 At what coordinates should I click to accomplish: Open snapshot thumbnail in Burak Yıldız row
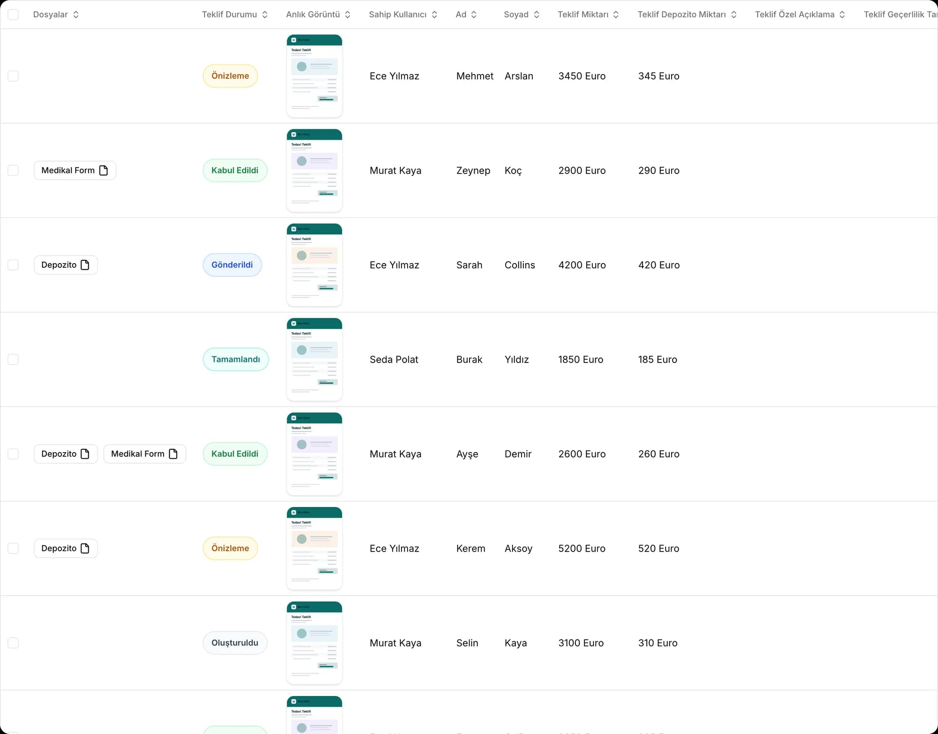pos(314,359)
